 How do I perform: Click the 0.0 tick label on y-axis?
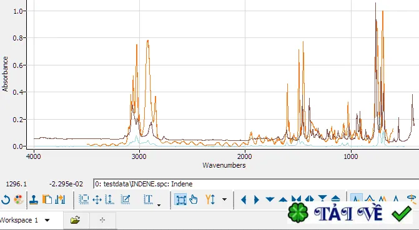[x=18, y=146]
